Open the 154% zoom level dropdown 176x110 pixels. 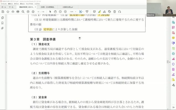76,12
